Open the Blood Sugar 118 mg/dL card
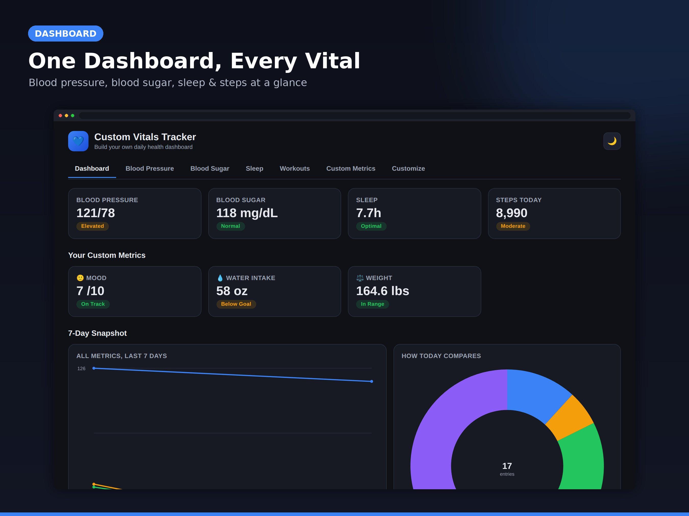Image resolution: width=689 pixels, height=516 pixels. pyautogui.click(x=274, y=213)
